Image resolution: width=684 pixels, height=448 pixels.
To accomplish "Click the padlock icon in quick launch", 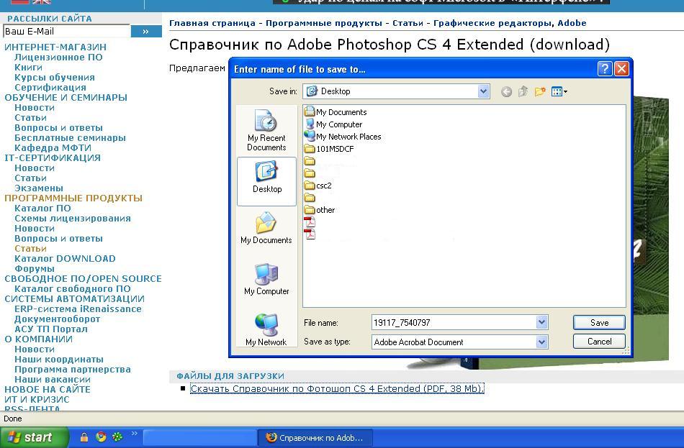I will pos(84,436).
